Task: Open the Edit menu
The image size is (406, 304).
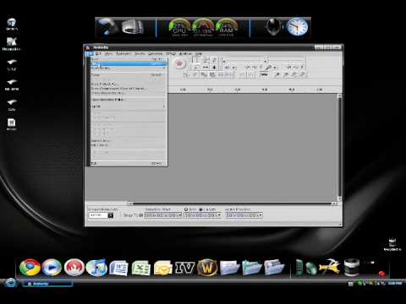Action: pos(98,53)
